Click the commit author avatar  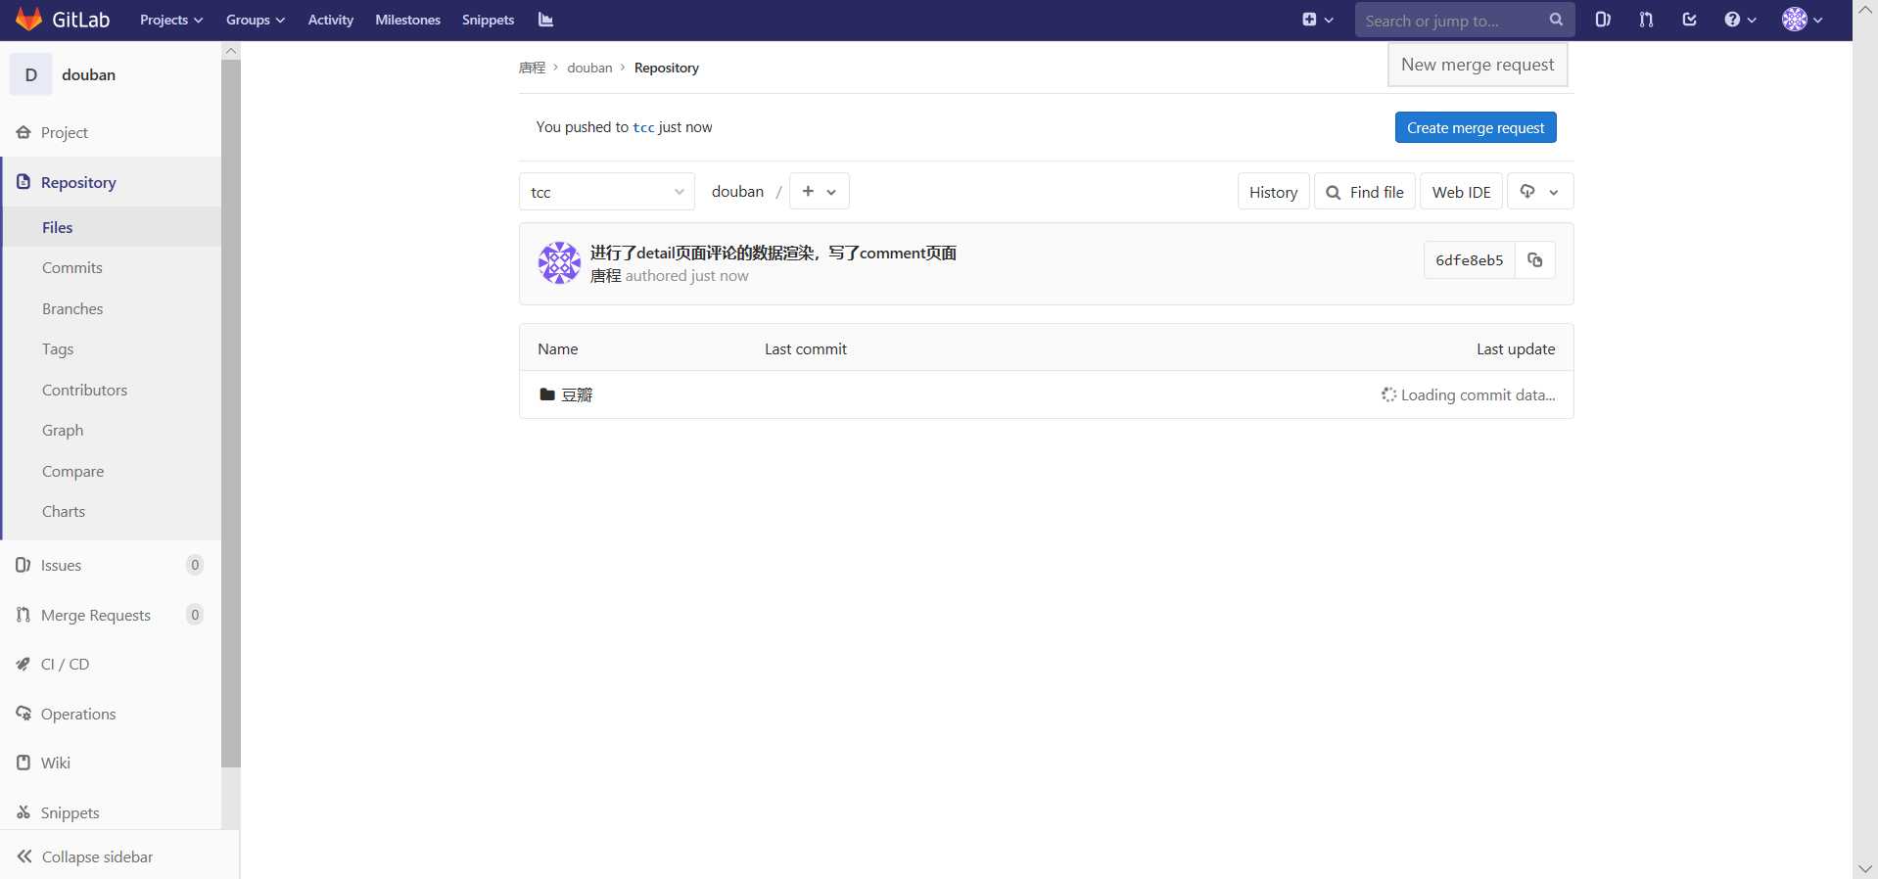point(559,263)
